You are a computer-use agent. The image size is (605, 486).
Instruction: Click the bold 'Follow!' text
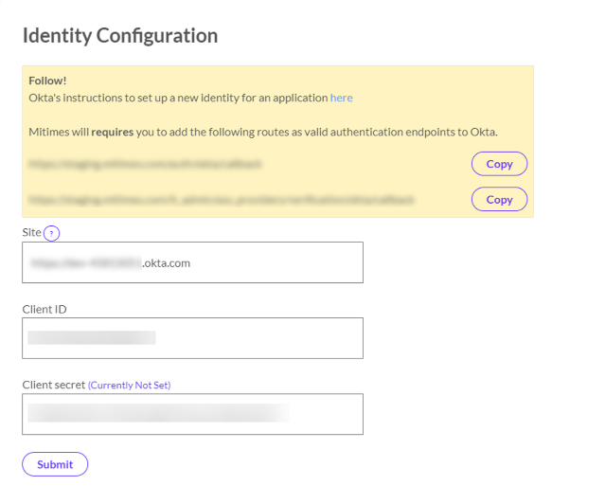(47, 81)
